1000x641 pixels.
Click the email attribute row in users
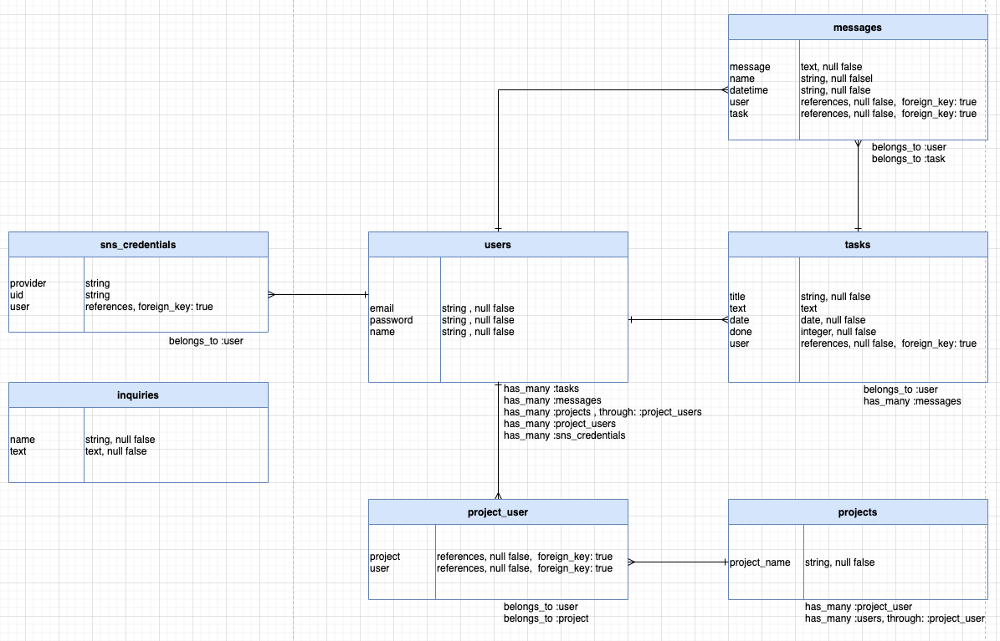(x=381, y=308)
